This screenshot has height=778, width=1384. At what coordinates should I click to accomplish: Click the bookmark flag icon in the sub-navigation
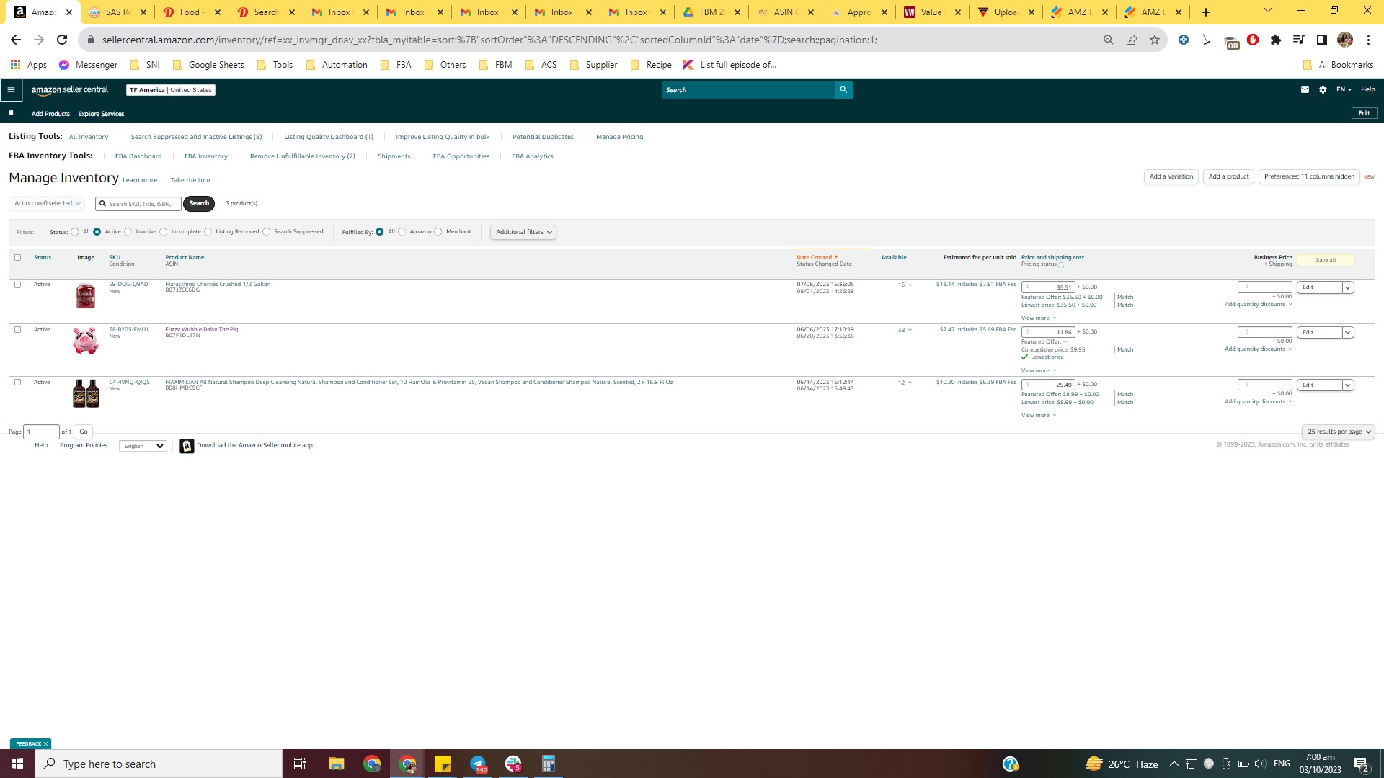pos(11,113)
